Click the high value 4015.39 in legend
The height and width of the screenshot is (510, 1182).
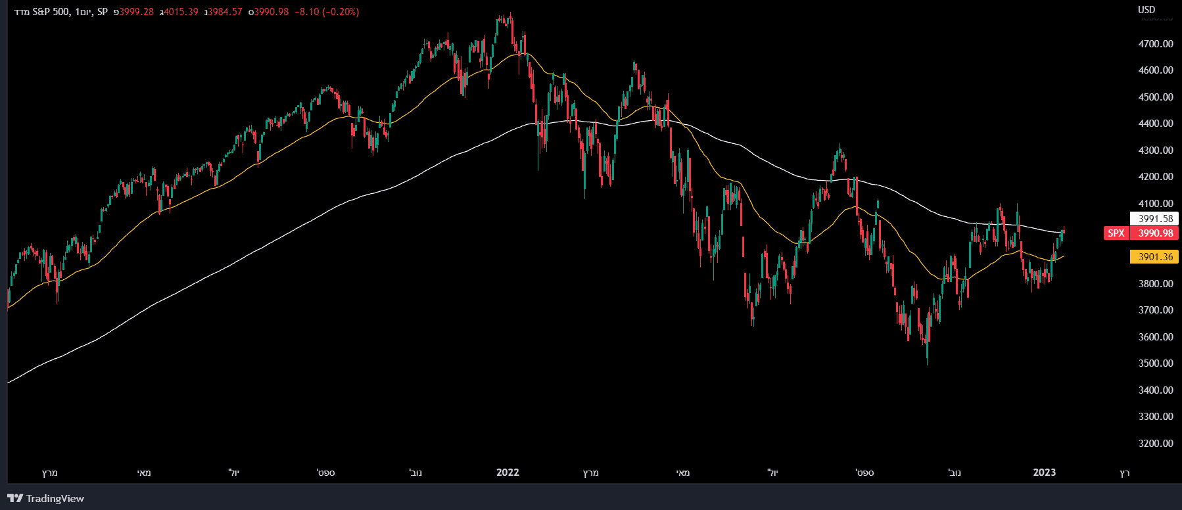(181, 12)
